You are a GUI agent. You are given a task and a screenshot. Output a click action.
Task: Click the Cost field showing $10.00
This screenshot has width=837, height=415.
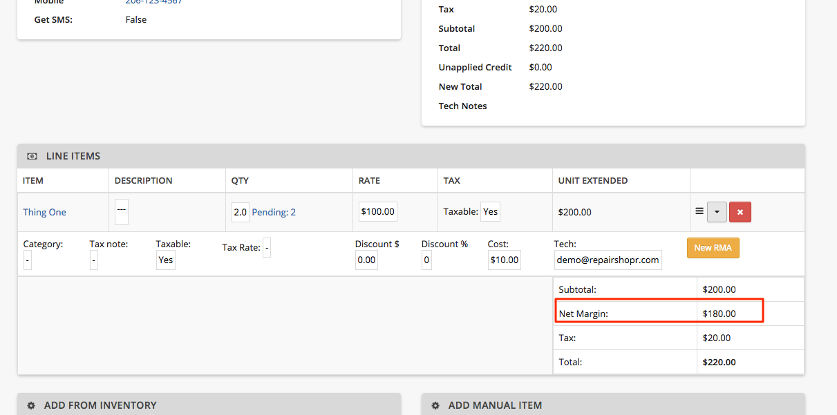pos(504,260)
